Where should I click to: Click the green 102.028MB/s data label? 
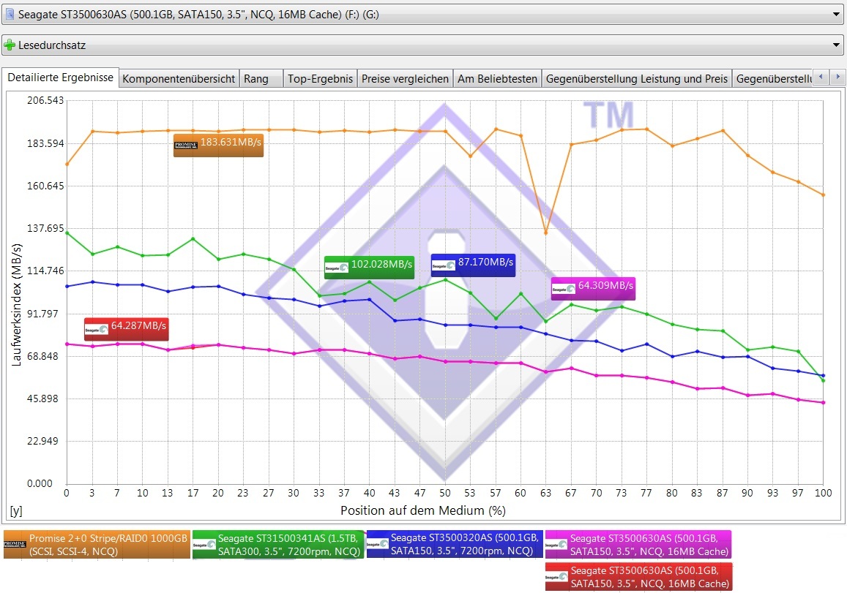click(369, 267)
